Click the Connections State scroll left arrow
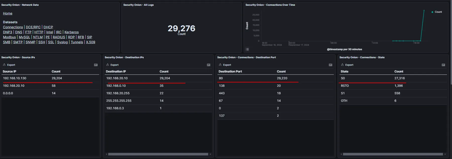Screen dimensions: 452x159 click(341, 154)
